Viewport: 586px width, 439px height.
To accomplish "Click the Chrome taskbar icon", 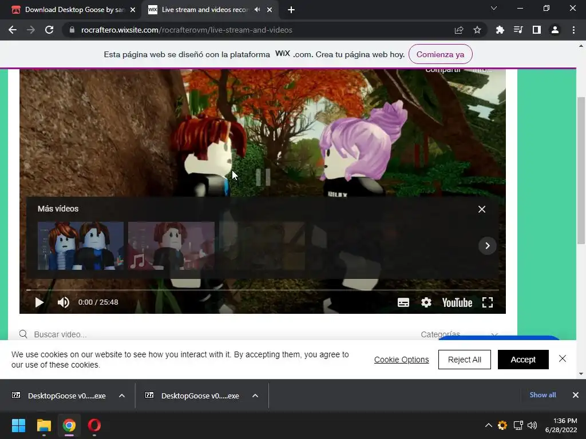I will pyautogui.click(x=69, y=425).
